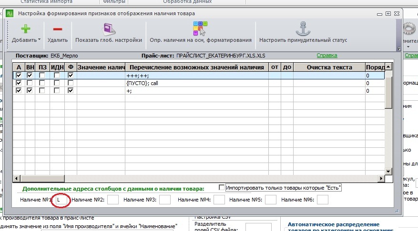Click the vertical scrollbar thumb

pos(388,93)
